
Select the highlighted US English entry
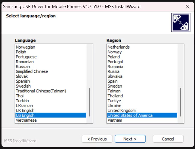(x=51, y=115)
